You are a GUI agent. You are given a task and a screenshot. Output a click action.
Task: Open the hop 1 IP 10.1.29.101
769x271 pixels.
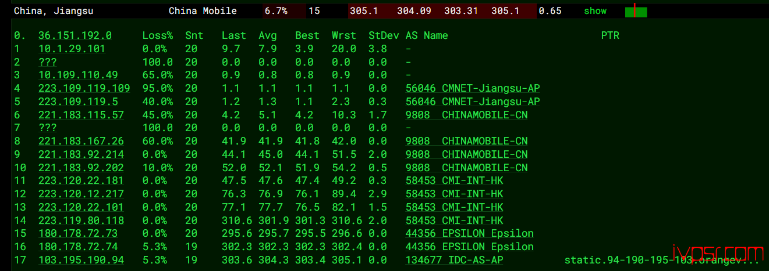tap(72, 49)
